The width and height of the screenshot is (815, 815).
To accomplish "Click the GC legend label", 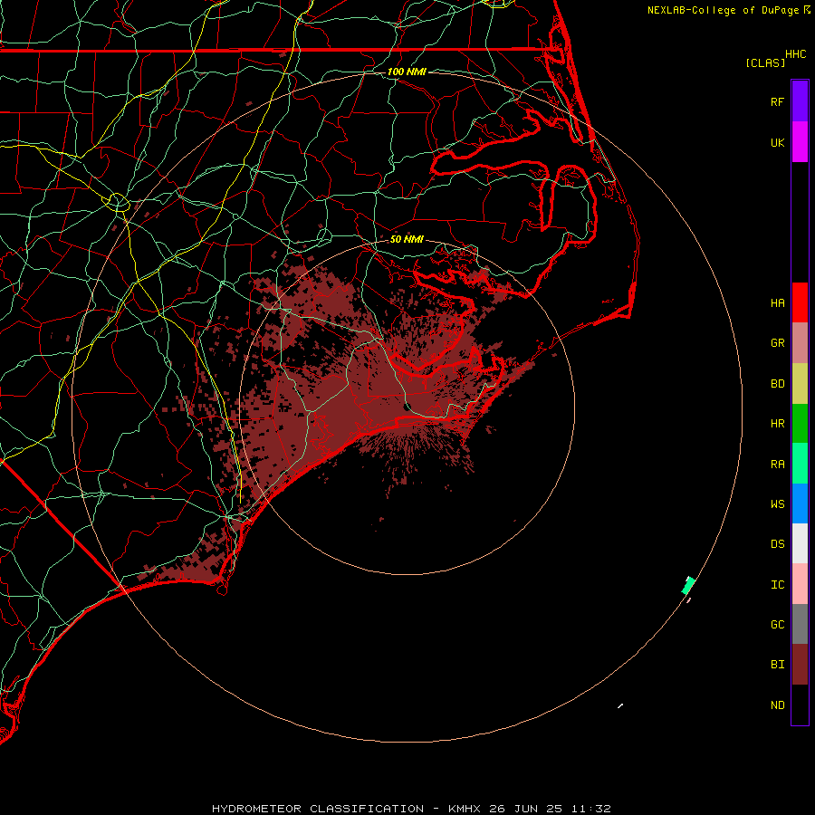I will (x=777, y=624).
